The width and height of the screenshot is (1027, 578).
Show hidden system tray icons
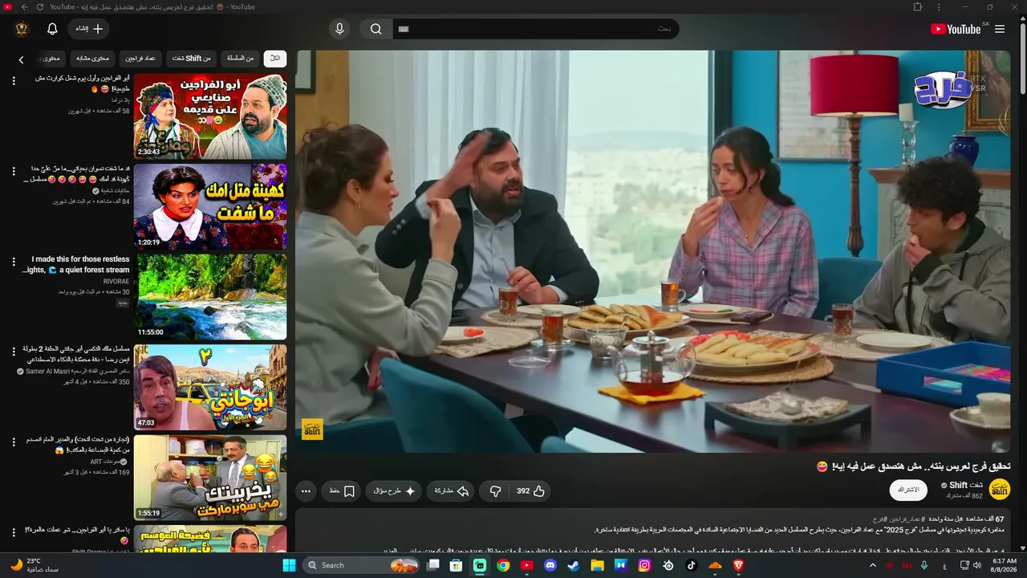pyautogui.click(x=873, y=565)
